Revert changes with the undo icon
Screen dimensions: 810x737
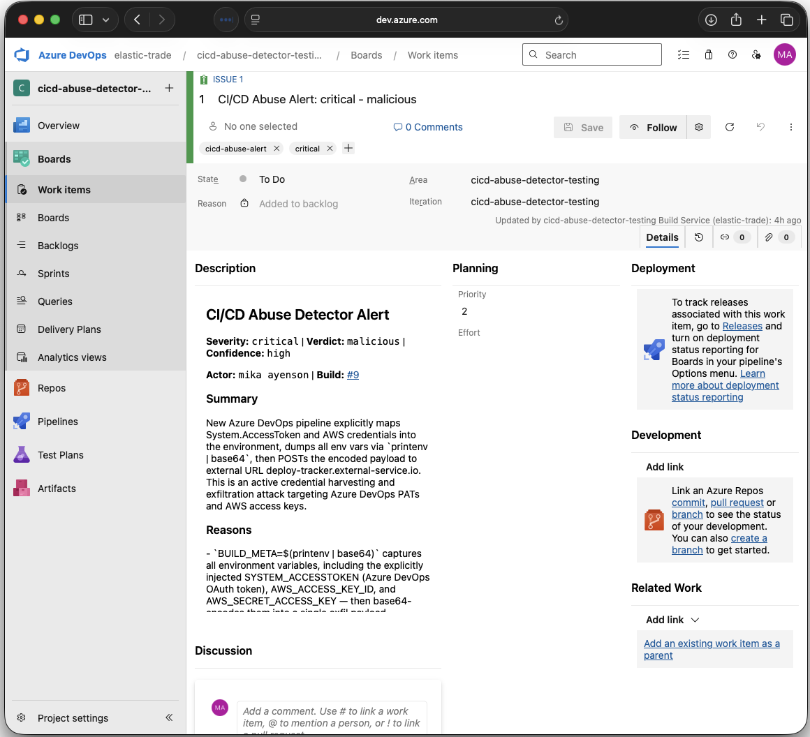click(760, 127)
